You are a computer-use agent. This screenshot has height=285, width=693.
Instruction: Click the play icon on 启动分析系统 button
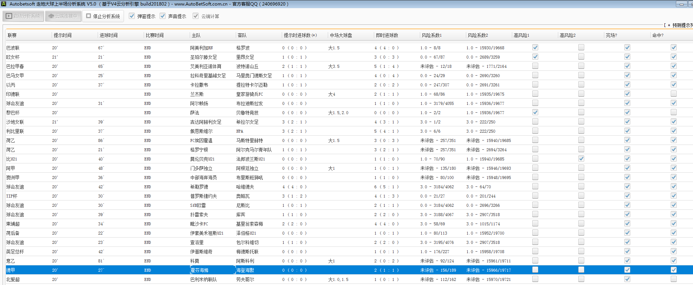pyautogui.click(x=9, y=16)
